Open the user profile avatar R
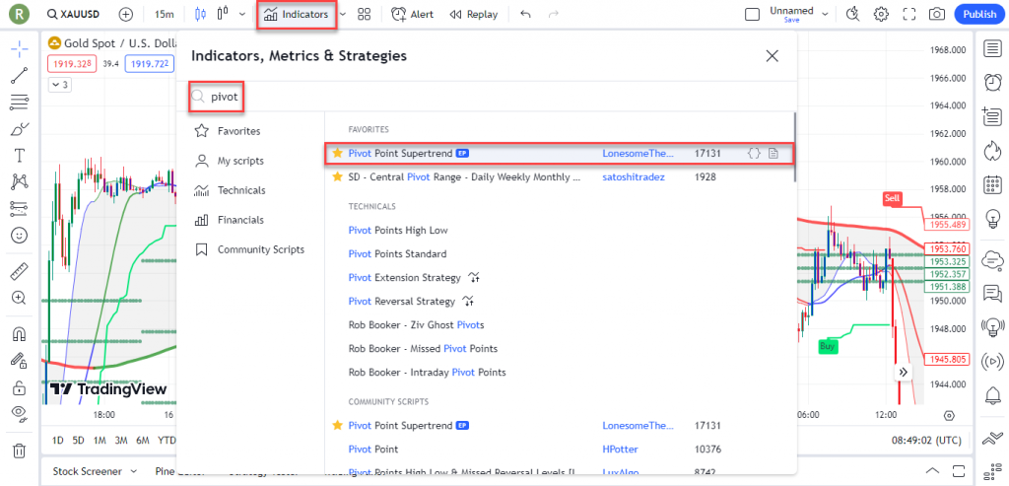1009x486 pixels. (x=21, y=14)
